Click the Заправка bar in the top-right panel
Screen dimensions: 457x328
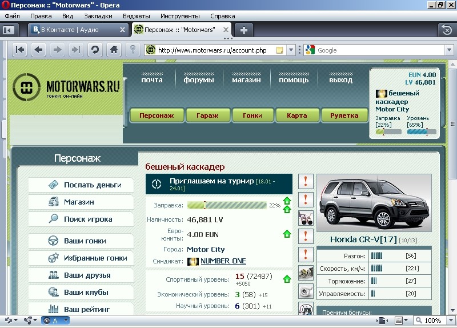388,132
